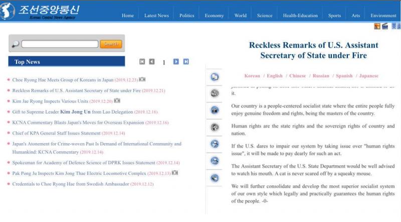
Task: Open the Health-Education section
Action: (x=300, y=16)
